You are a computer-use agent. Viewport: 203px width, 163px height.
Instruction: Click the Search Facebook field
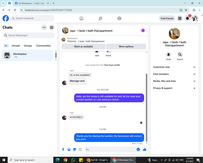pyautogui.click(x=32, y=18)
